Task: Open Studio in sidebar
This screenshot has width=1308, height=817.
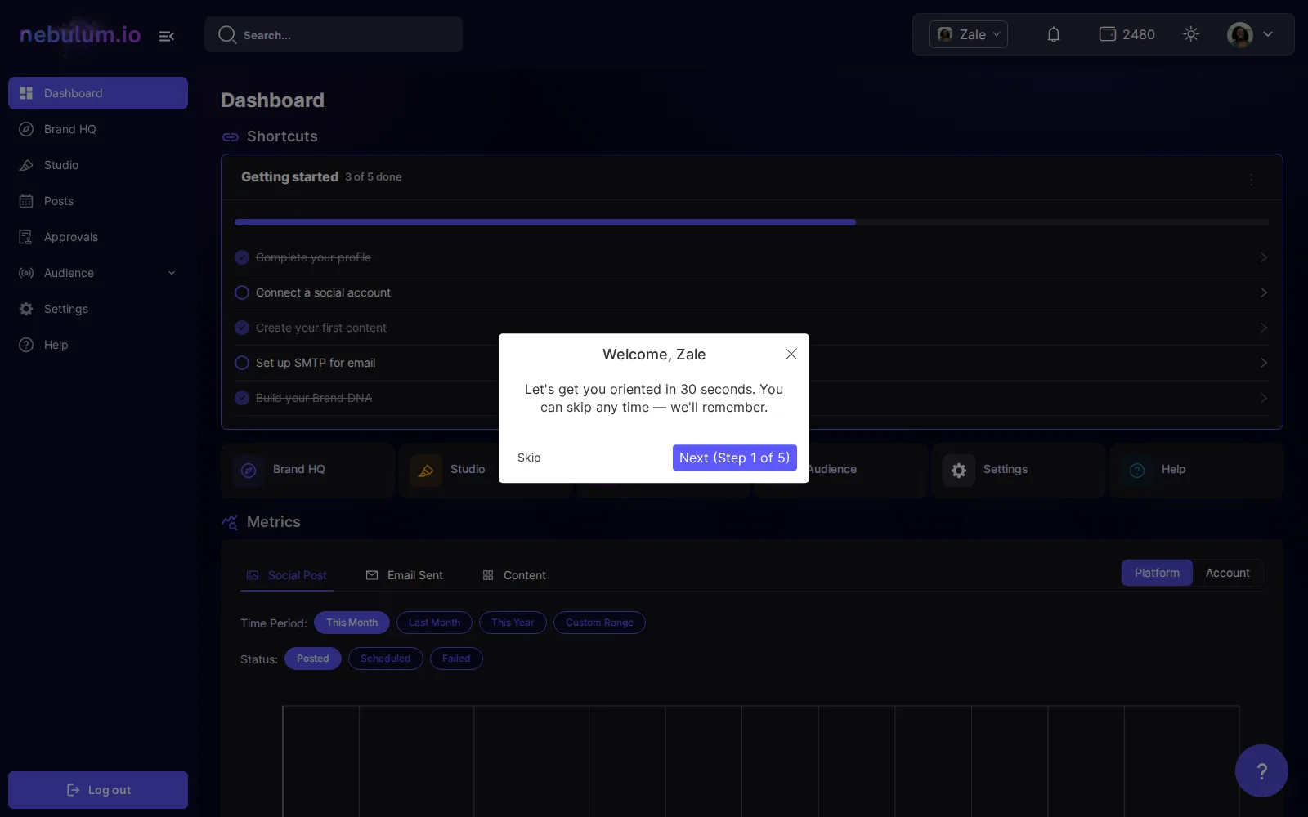Action: (98, 165)
